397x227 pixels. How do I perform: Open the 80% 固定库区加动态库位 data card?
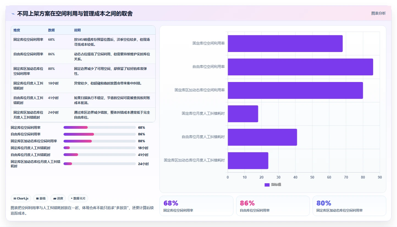point(349,206)
